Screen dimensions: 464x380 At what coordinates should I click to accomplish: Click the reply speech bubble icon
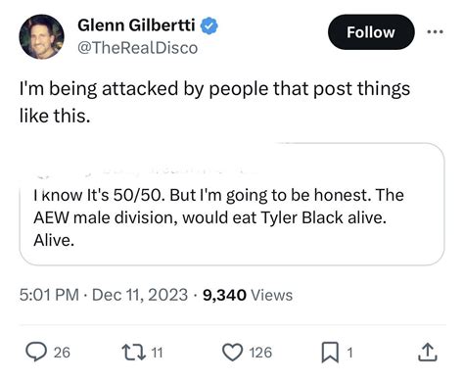tap(36, 353)
